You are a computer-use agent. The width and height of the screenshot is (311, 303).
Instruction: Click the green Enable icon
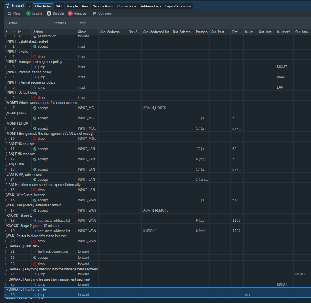[28, 13]
